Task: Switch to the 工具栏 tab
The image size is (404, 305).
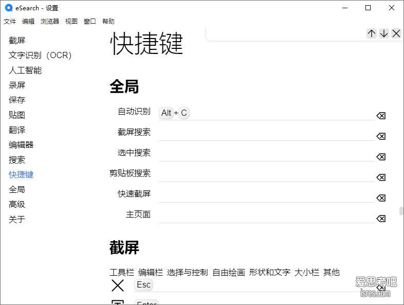Action: tap(122, 272)
